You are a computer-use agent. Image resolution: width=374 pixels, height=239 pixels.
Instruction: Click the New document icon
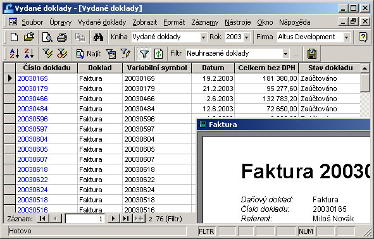[x=15, y=37]
